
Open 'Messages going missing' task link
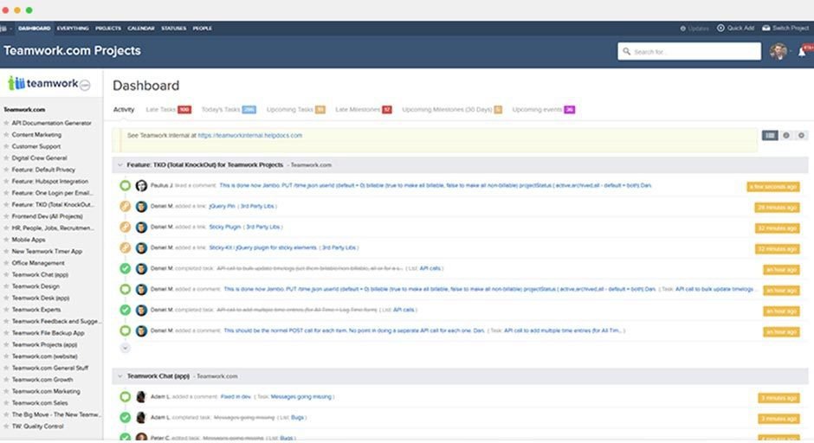pyautogui.click(x=301, y=397)
